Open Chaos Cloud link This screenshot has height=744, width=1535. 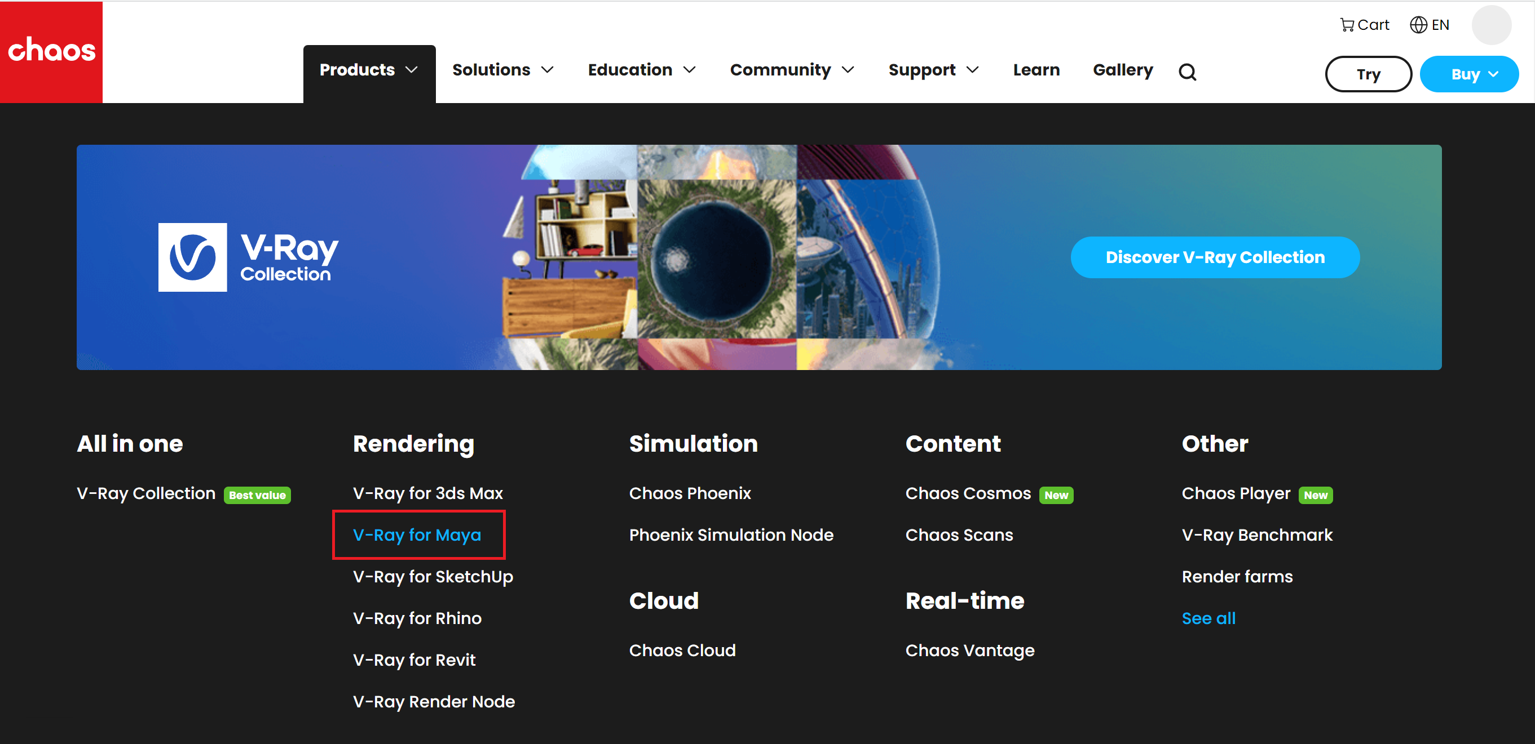point(682,651)
